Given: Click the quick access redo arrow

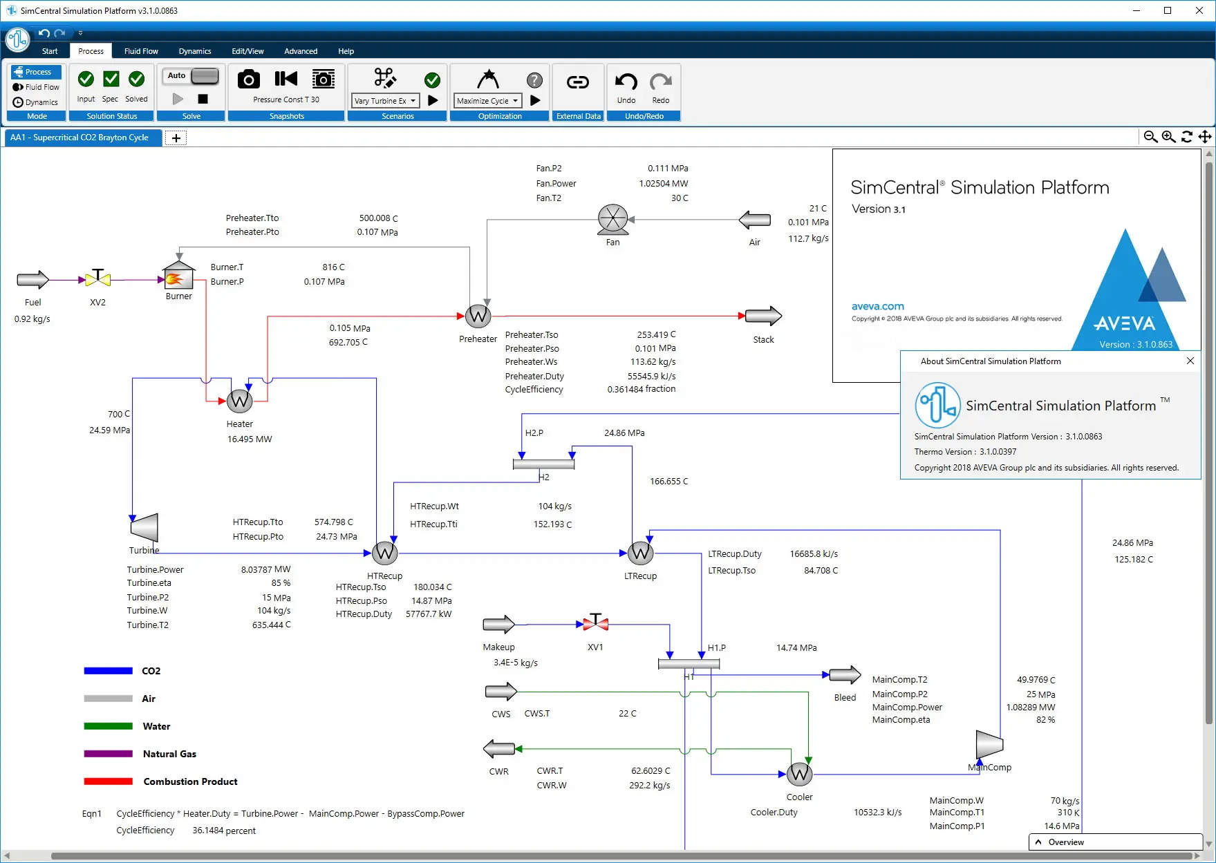Looking at the screenshot, I should [x=60, y=33].
